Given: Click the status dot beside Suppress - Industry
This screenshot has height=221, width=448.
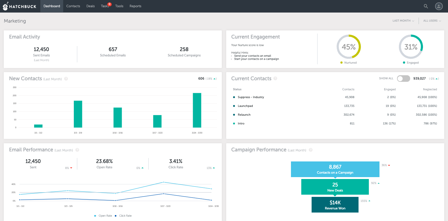Looking at the screenshot, I should point(234,97).
